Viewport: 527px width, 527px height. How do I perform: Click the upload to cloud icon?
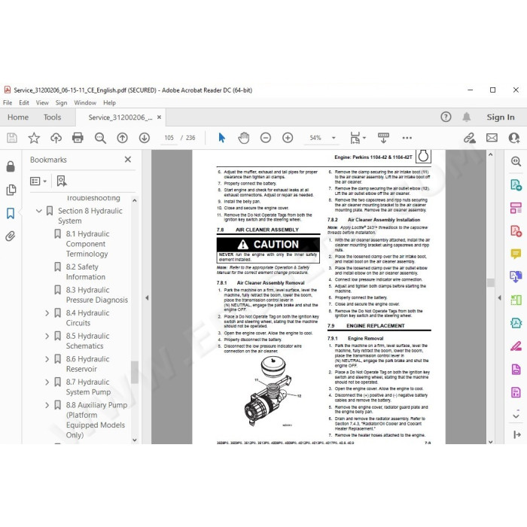coord(56,138)
